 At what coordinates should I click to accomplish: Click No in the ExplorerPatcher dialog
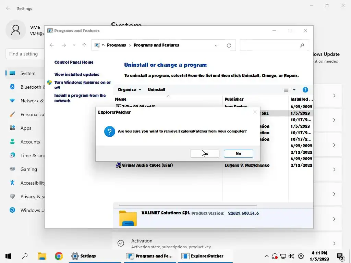tap(239, 153)
